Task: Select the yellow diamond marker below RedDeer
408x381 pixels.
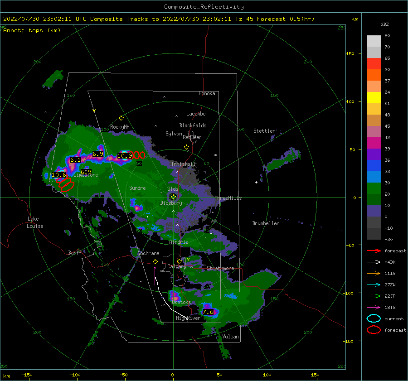Action: (186, 147)
